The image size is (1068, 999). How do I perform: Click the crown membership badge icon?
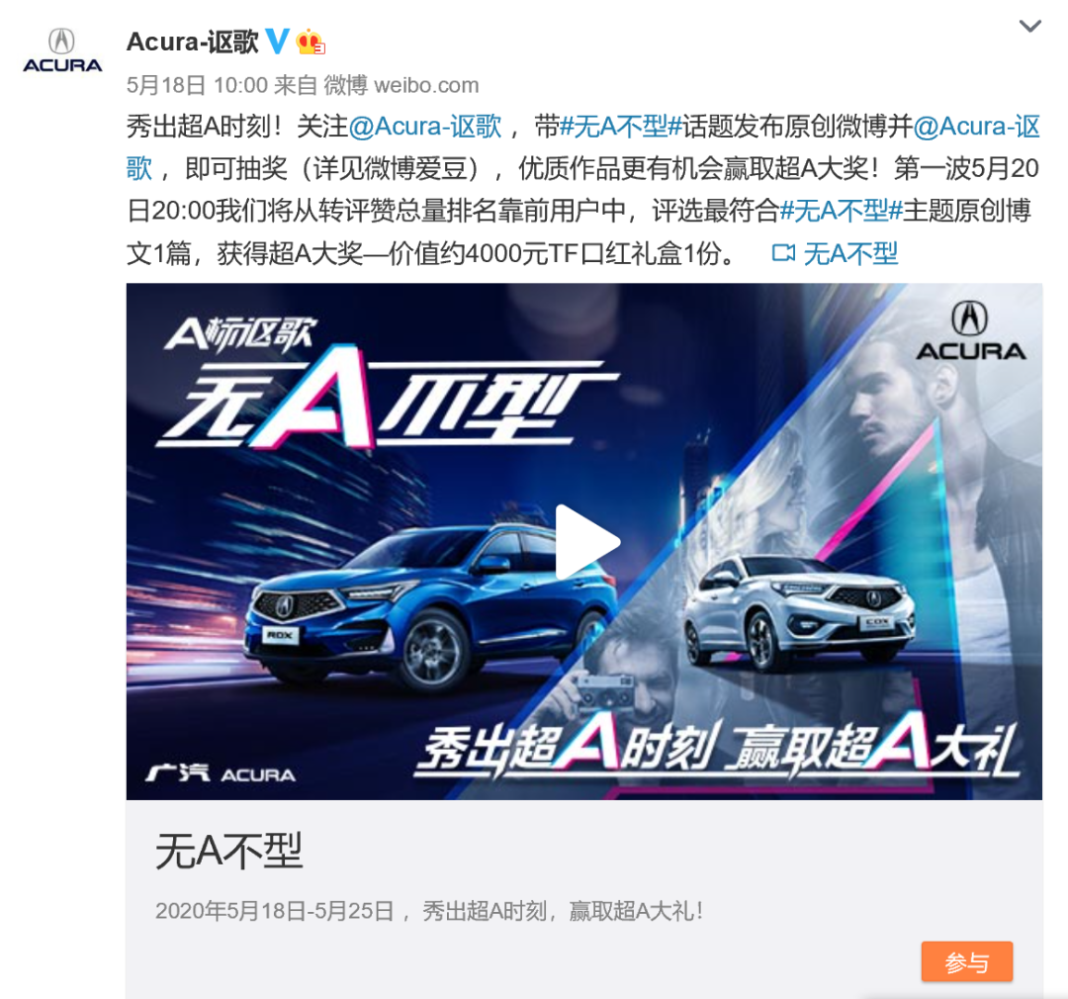pyautogui.click(x=310, y=42)
